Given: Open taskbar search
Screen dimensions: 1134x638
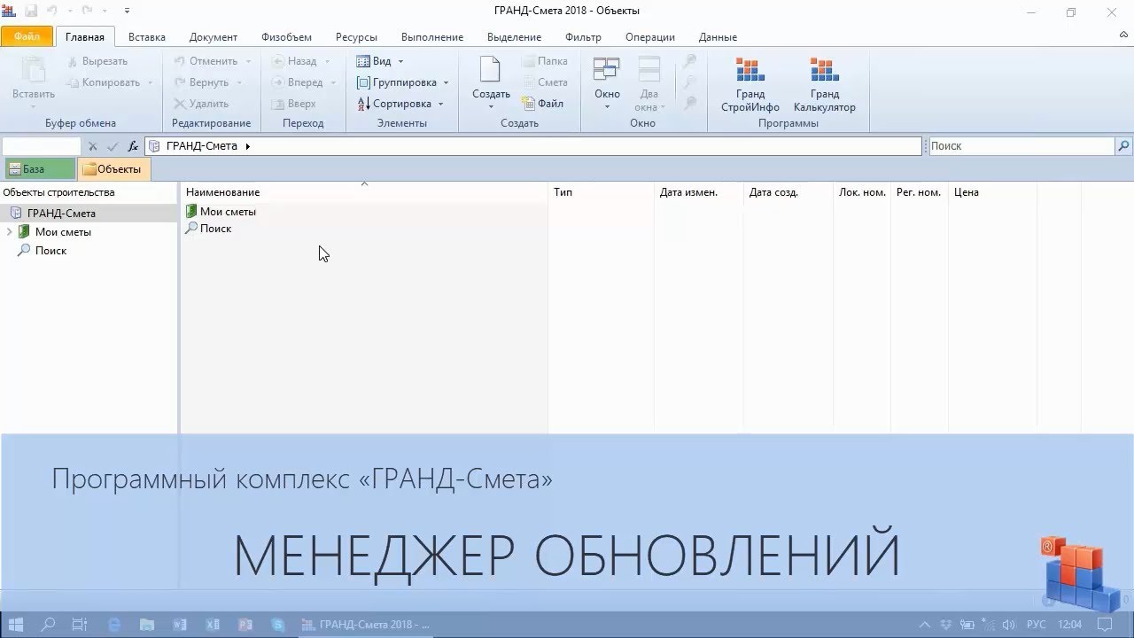Looking at the screenshot, I should (49, 624).
